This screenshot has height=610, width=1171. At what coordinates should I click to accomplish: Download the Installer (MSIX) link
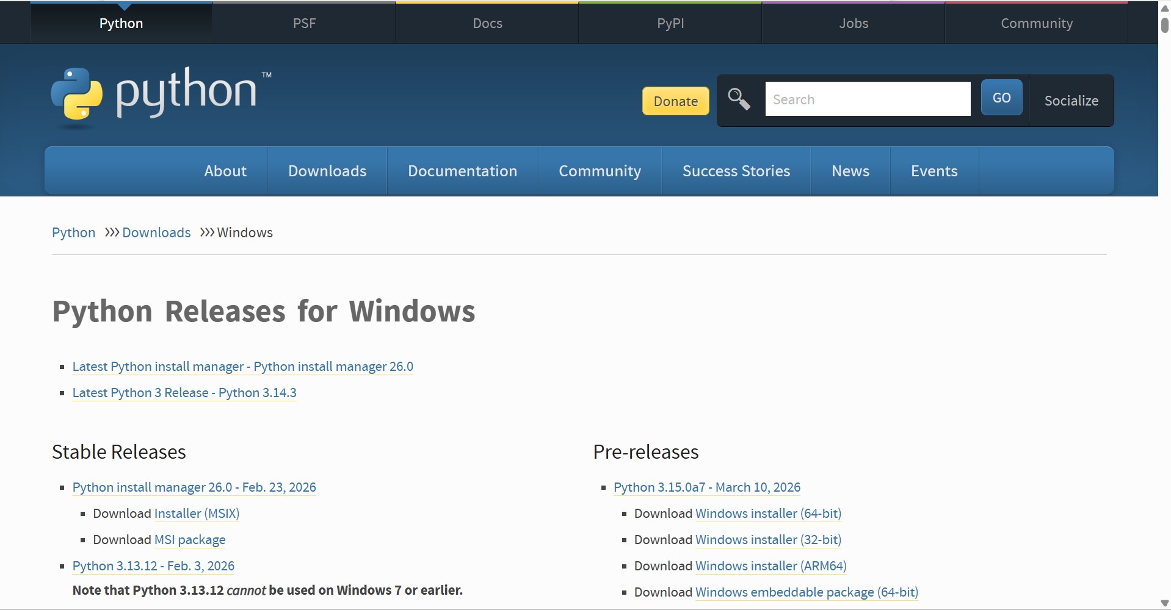(197, 514)
